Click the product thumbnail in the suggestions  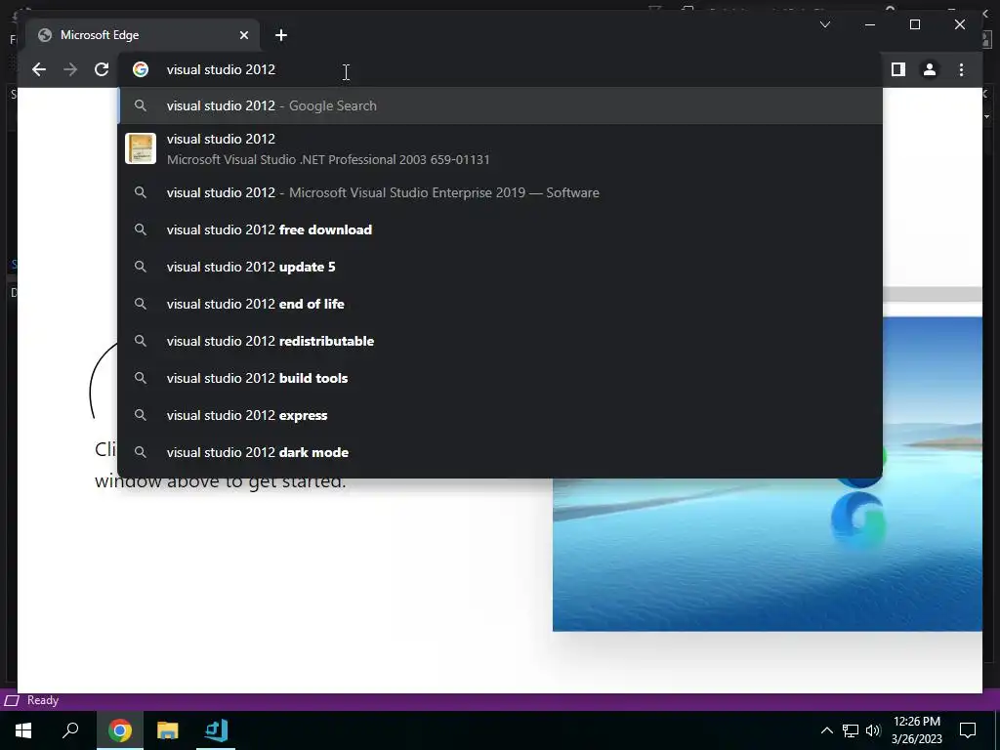point(141,148)
